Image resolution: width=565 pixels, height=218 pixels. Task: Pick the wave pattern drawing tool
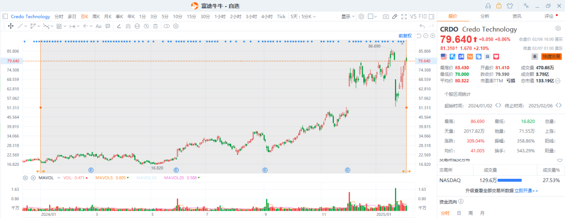click(46, 26)
